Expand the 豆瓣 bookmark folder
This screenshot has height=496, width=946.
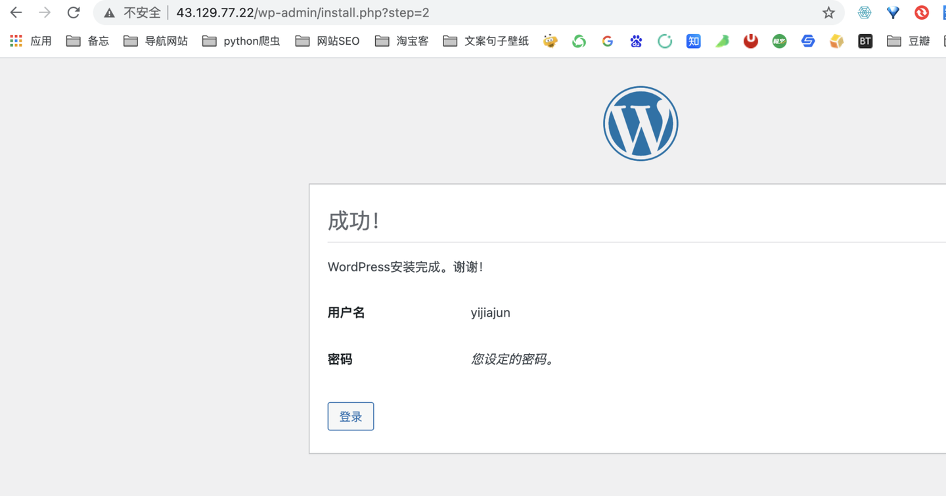[x=909, y=41]
